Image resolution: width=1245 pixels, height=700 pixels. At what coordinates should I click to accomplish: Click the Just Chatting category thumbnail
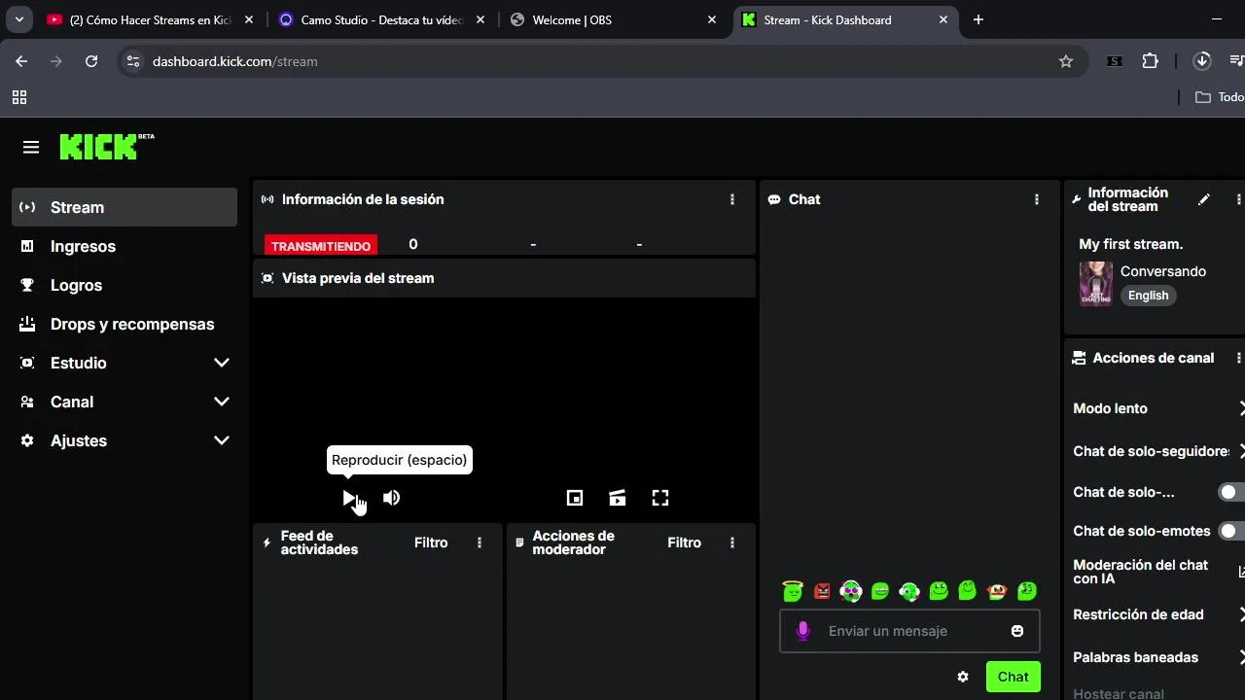1096,284
